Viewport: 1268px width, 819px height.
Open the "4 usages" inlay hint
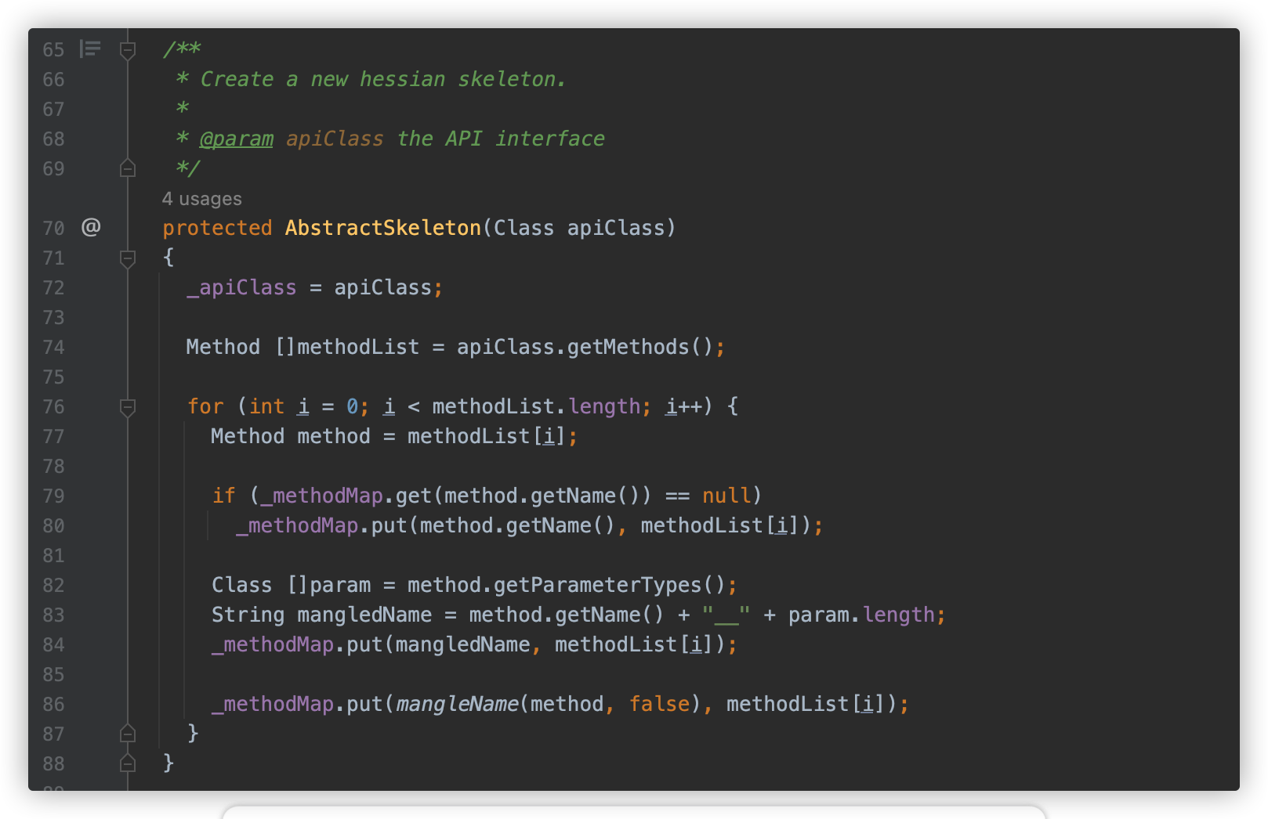201,199
